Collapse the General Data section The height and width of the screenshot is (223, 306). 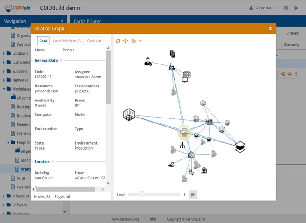[x=61, y=60]
